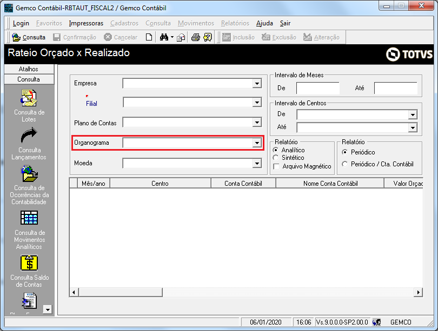This screenshot has width=438, height=331.
Task: Select the Analítico report option
Action: 276,150
